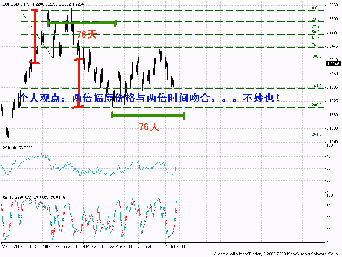Click the 1.2800 price axis value

point(332,19)
